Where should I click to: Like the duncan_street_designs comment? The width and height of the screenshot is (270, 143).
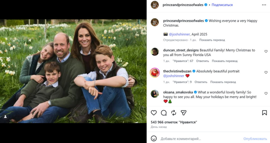click(x=266, y=51)
